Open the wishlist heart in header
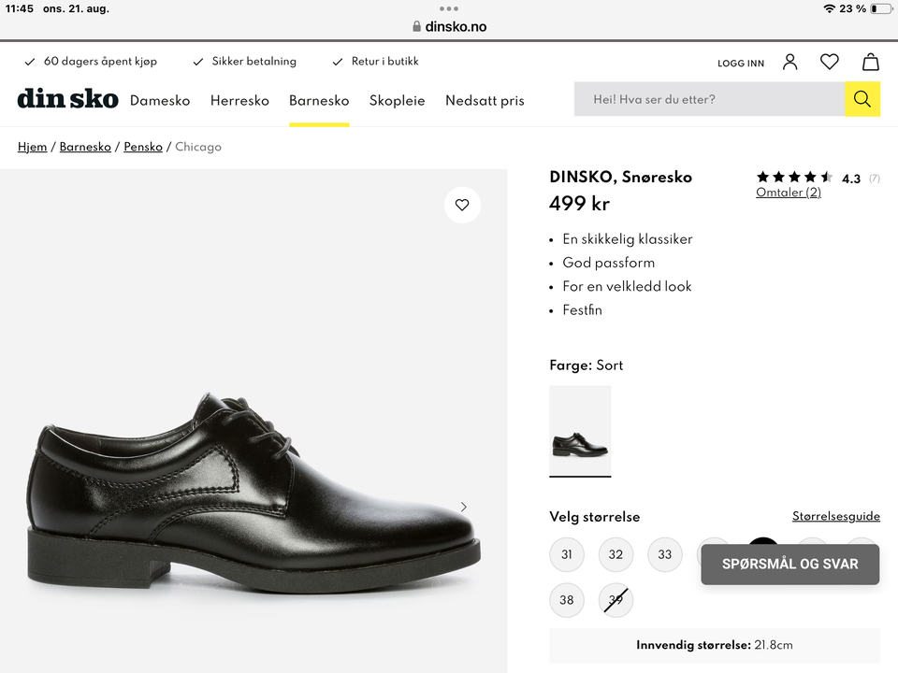This screenshot has width=898, height=673. click(x=830, y=63)
